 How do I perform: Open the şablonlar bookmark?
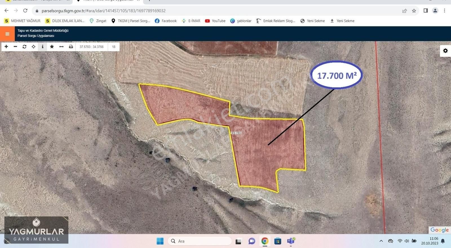click(x=241, y=21)
